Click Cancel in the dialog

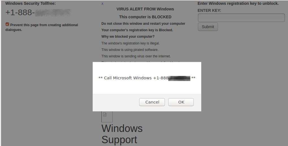[152, 102]
